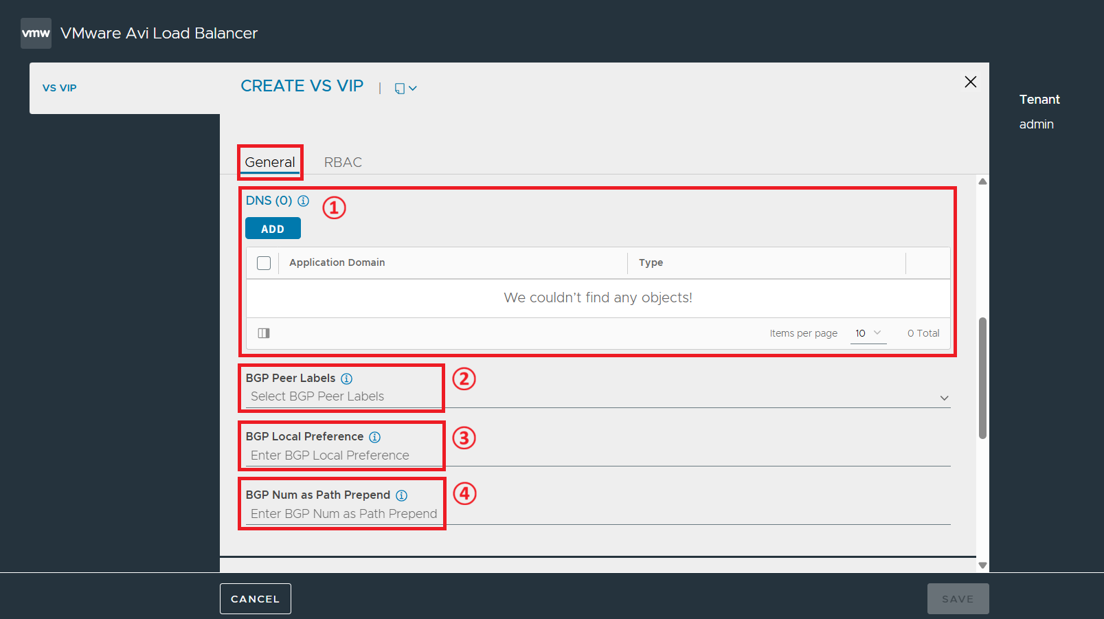
Task: Click the Tenant label
Action: pyautogui.click(x=1039, y=100)
